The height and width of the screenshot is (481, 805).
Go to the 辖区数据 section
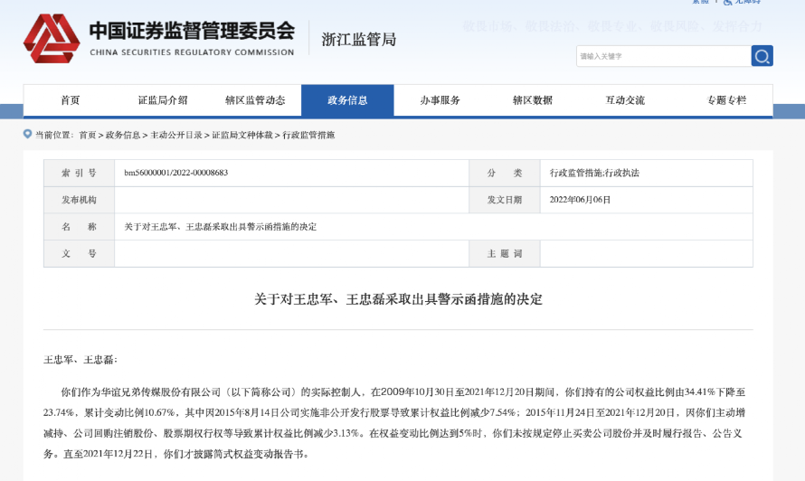pos(533,100)
